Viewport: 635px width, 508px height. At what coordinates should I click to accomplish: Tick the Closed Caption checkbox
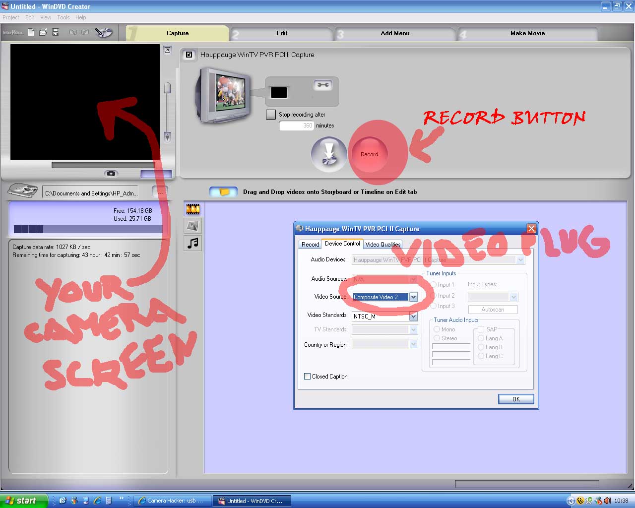pyautogui.click(x=307, y=376)
